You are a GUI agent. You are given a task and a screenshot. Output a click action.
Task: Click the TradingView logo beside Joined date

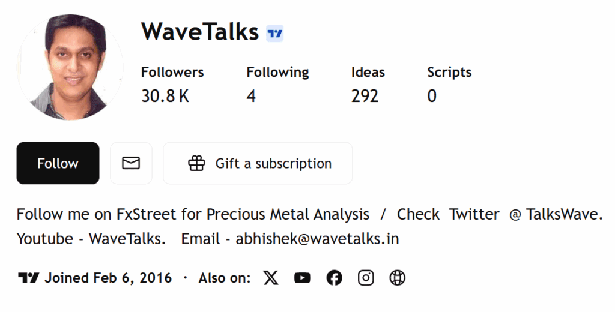(x=28, y=278)
